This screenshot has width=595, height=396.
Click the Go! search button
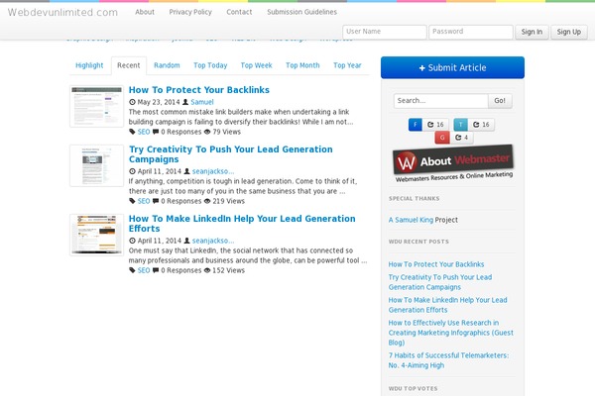click(500, 101)
